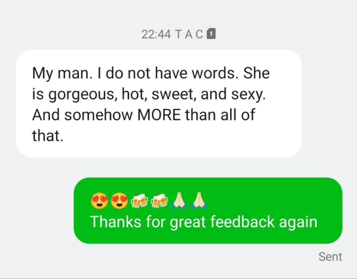Select the second clinking beer mugs emoji
Viewport: 357px width, 279px height.
click(x=159, y=201)
